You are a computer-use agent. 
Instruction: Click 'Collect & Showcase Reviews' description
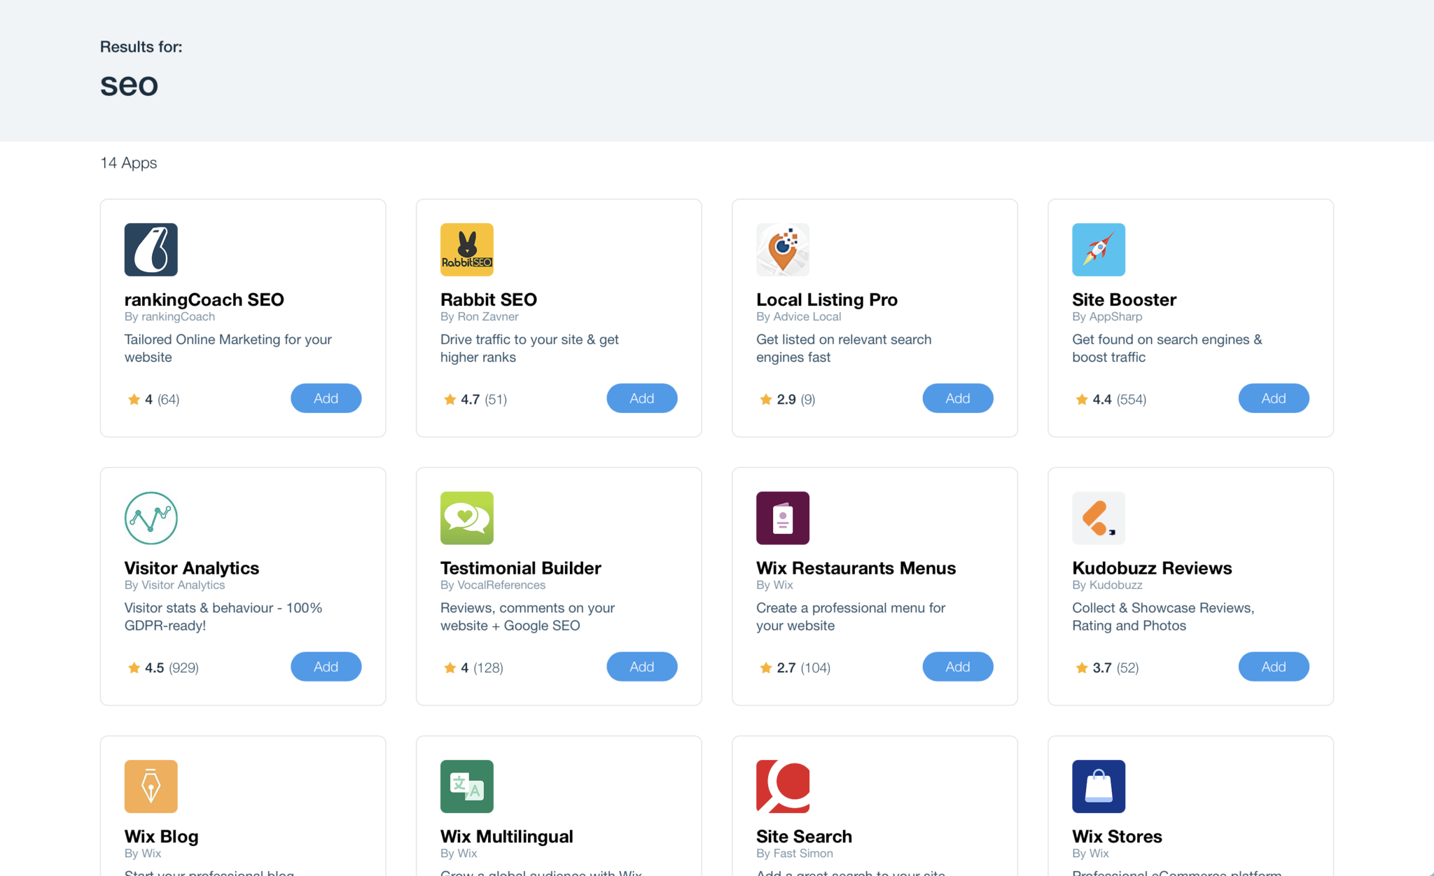pos(1163,617)
